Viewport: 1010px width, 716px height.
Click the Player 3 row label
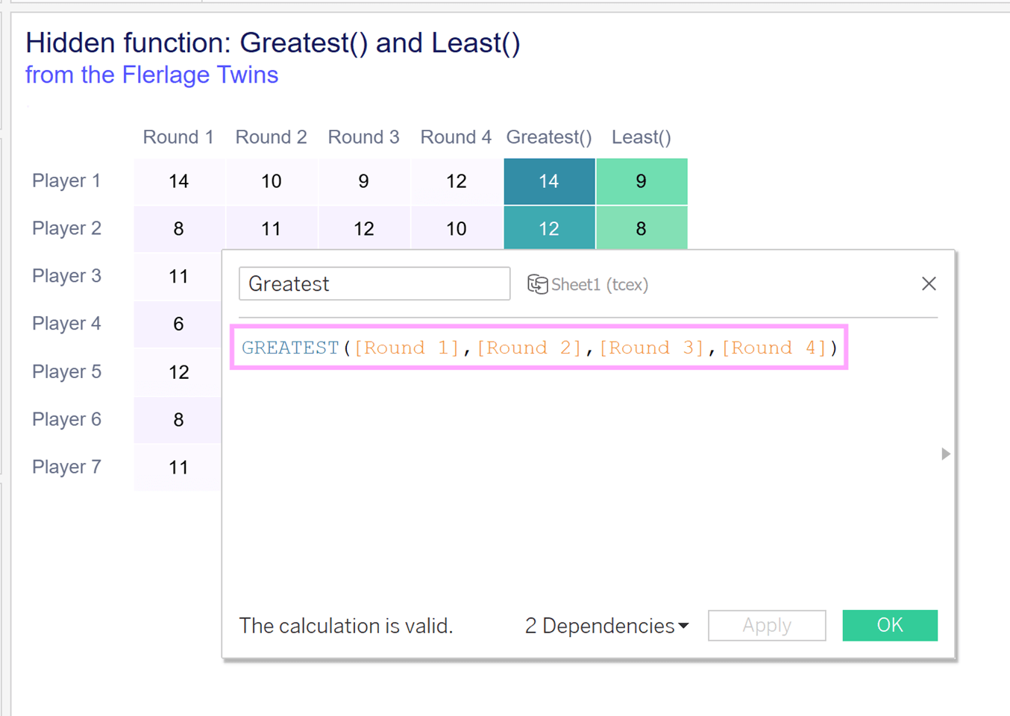tap(66, 276)
